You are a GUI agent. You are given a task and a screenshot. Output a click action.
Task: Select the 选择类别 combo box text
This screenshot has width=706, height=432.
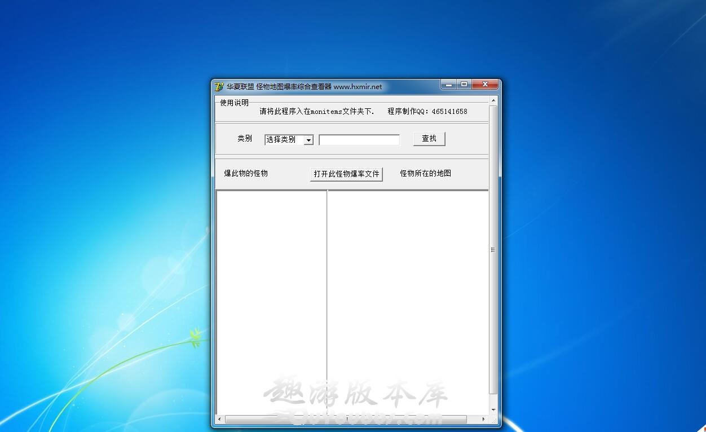[x=284, y=140]
